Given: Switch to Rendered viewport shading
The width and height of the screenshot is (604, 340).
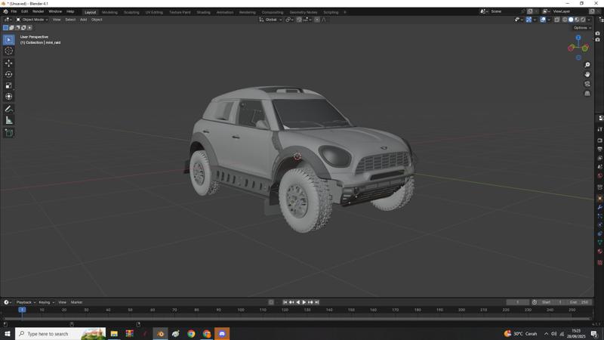Looking at the screenshot, I should click(x=583, y=20).
